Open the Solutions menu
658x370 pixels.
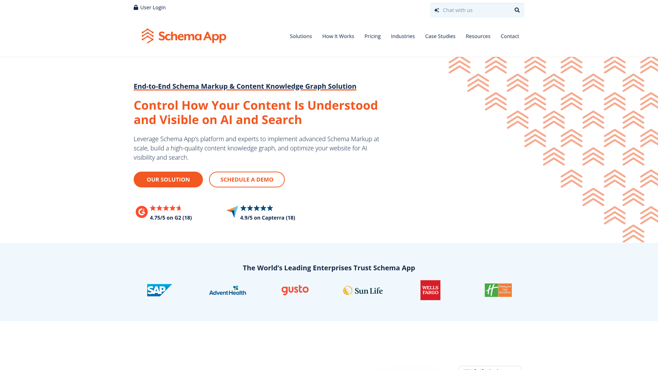(301, 36)
